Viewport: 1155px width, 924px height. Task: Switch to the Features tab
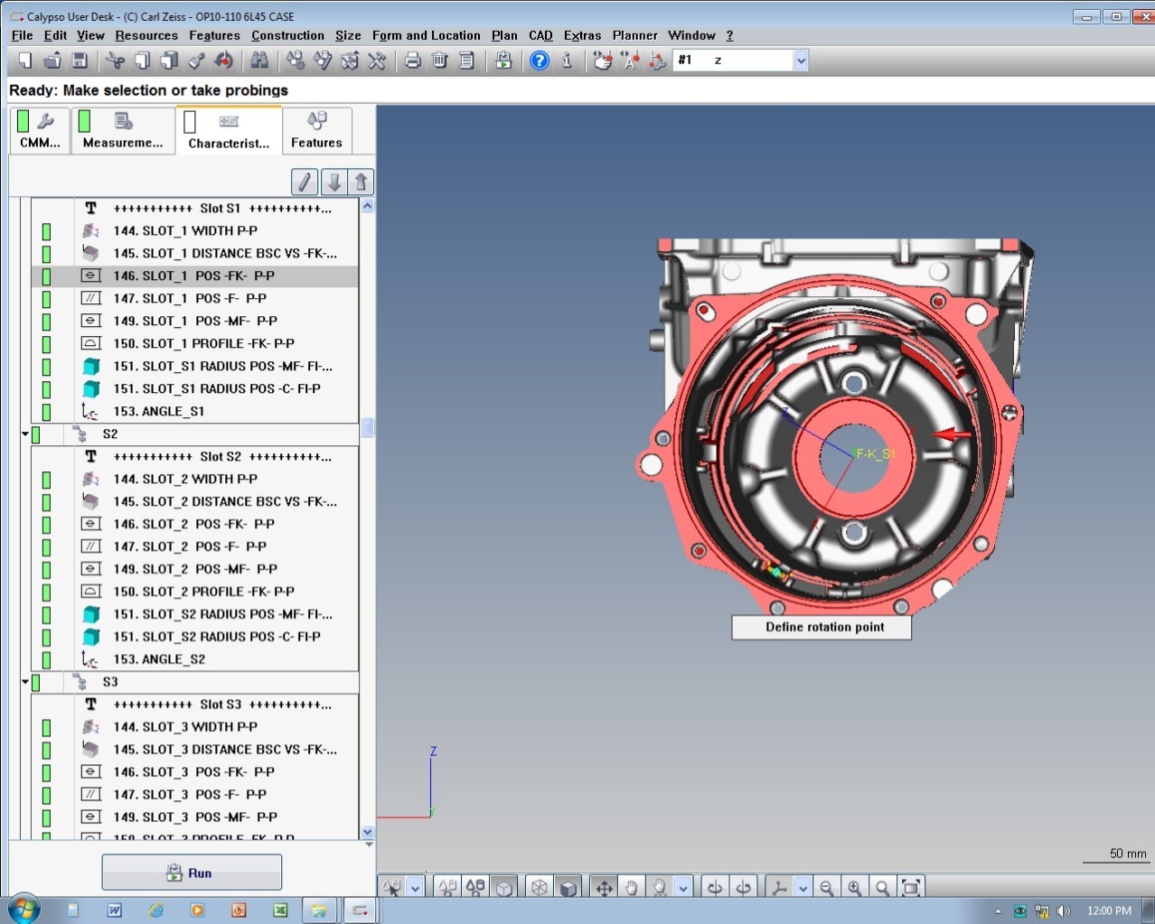316,130
